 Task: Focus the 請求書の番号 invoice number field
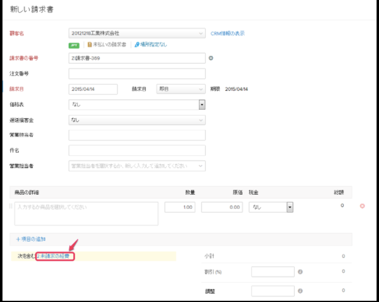(137, 58)
